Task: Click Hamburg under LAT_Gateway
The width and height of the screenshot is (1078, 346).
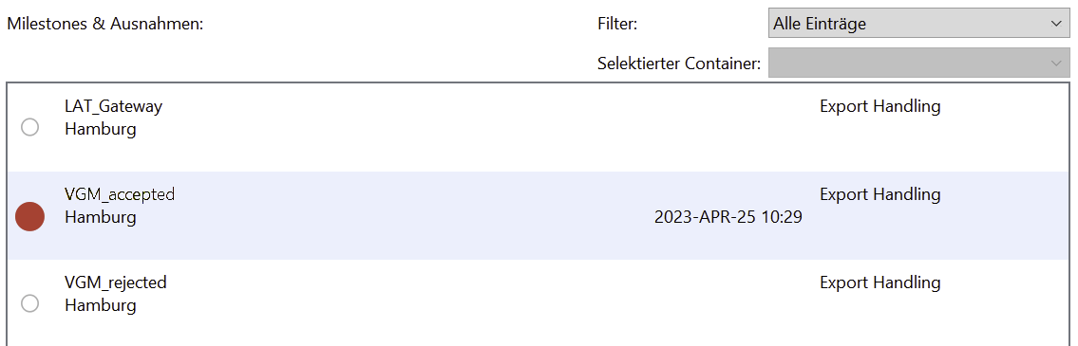Action: click(101, 130)
